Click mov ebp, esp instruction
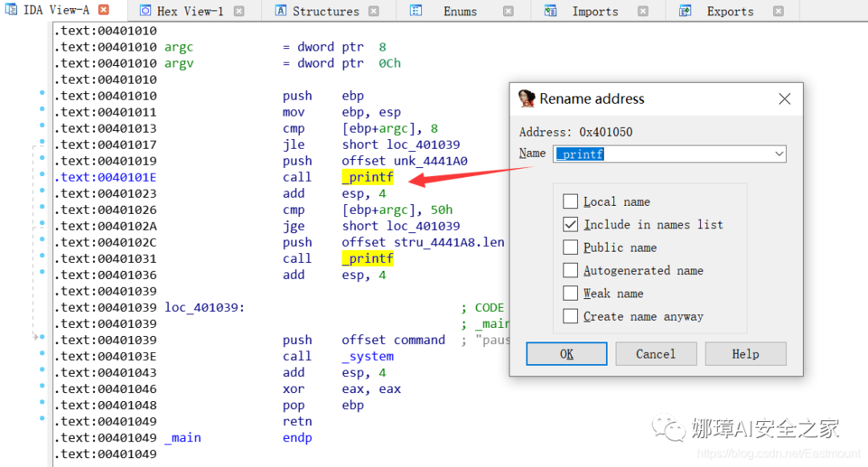 [342, 113]
